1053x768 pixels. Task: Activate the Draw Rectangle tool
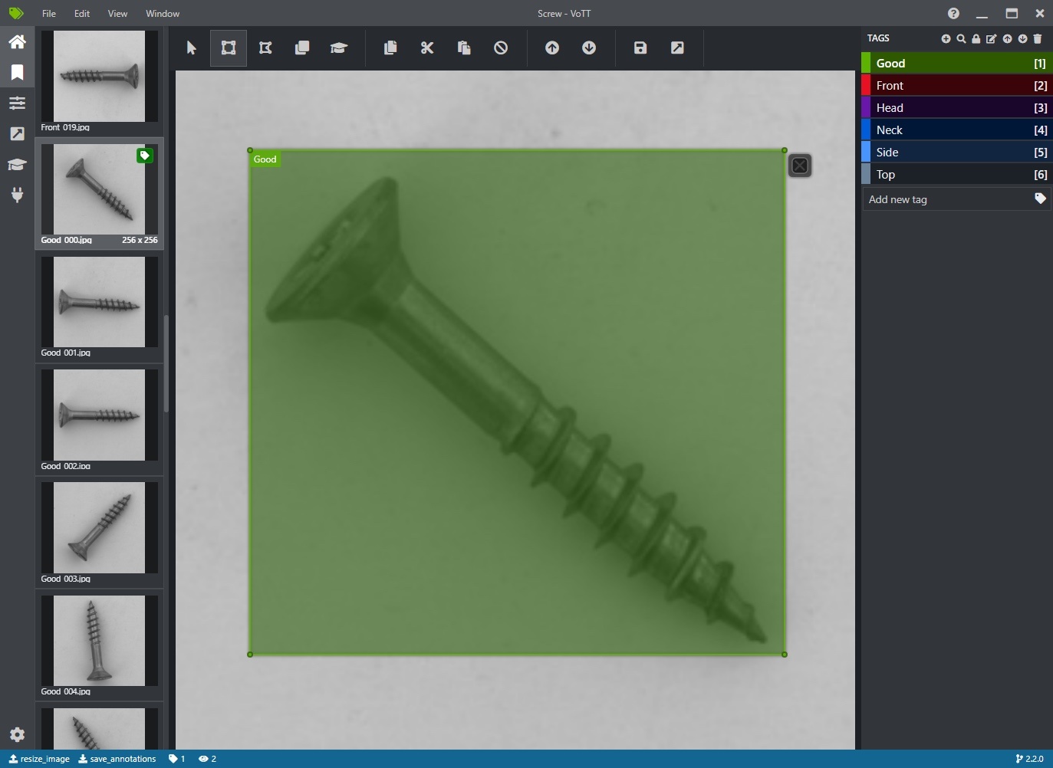point(229,48)
